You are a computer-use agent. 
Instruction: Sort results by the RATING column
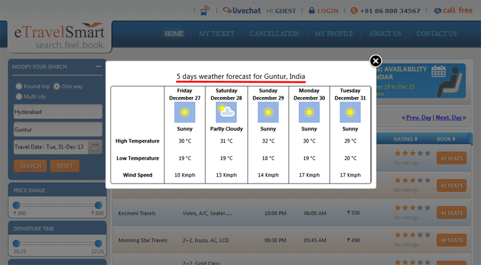(x=406, y=139)
